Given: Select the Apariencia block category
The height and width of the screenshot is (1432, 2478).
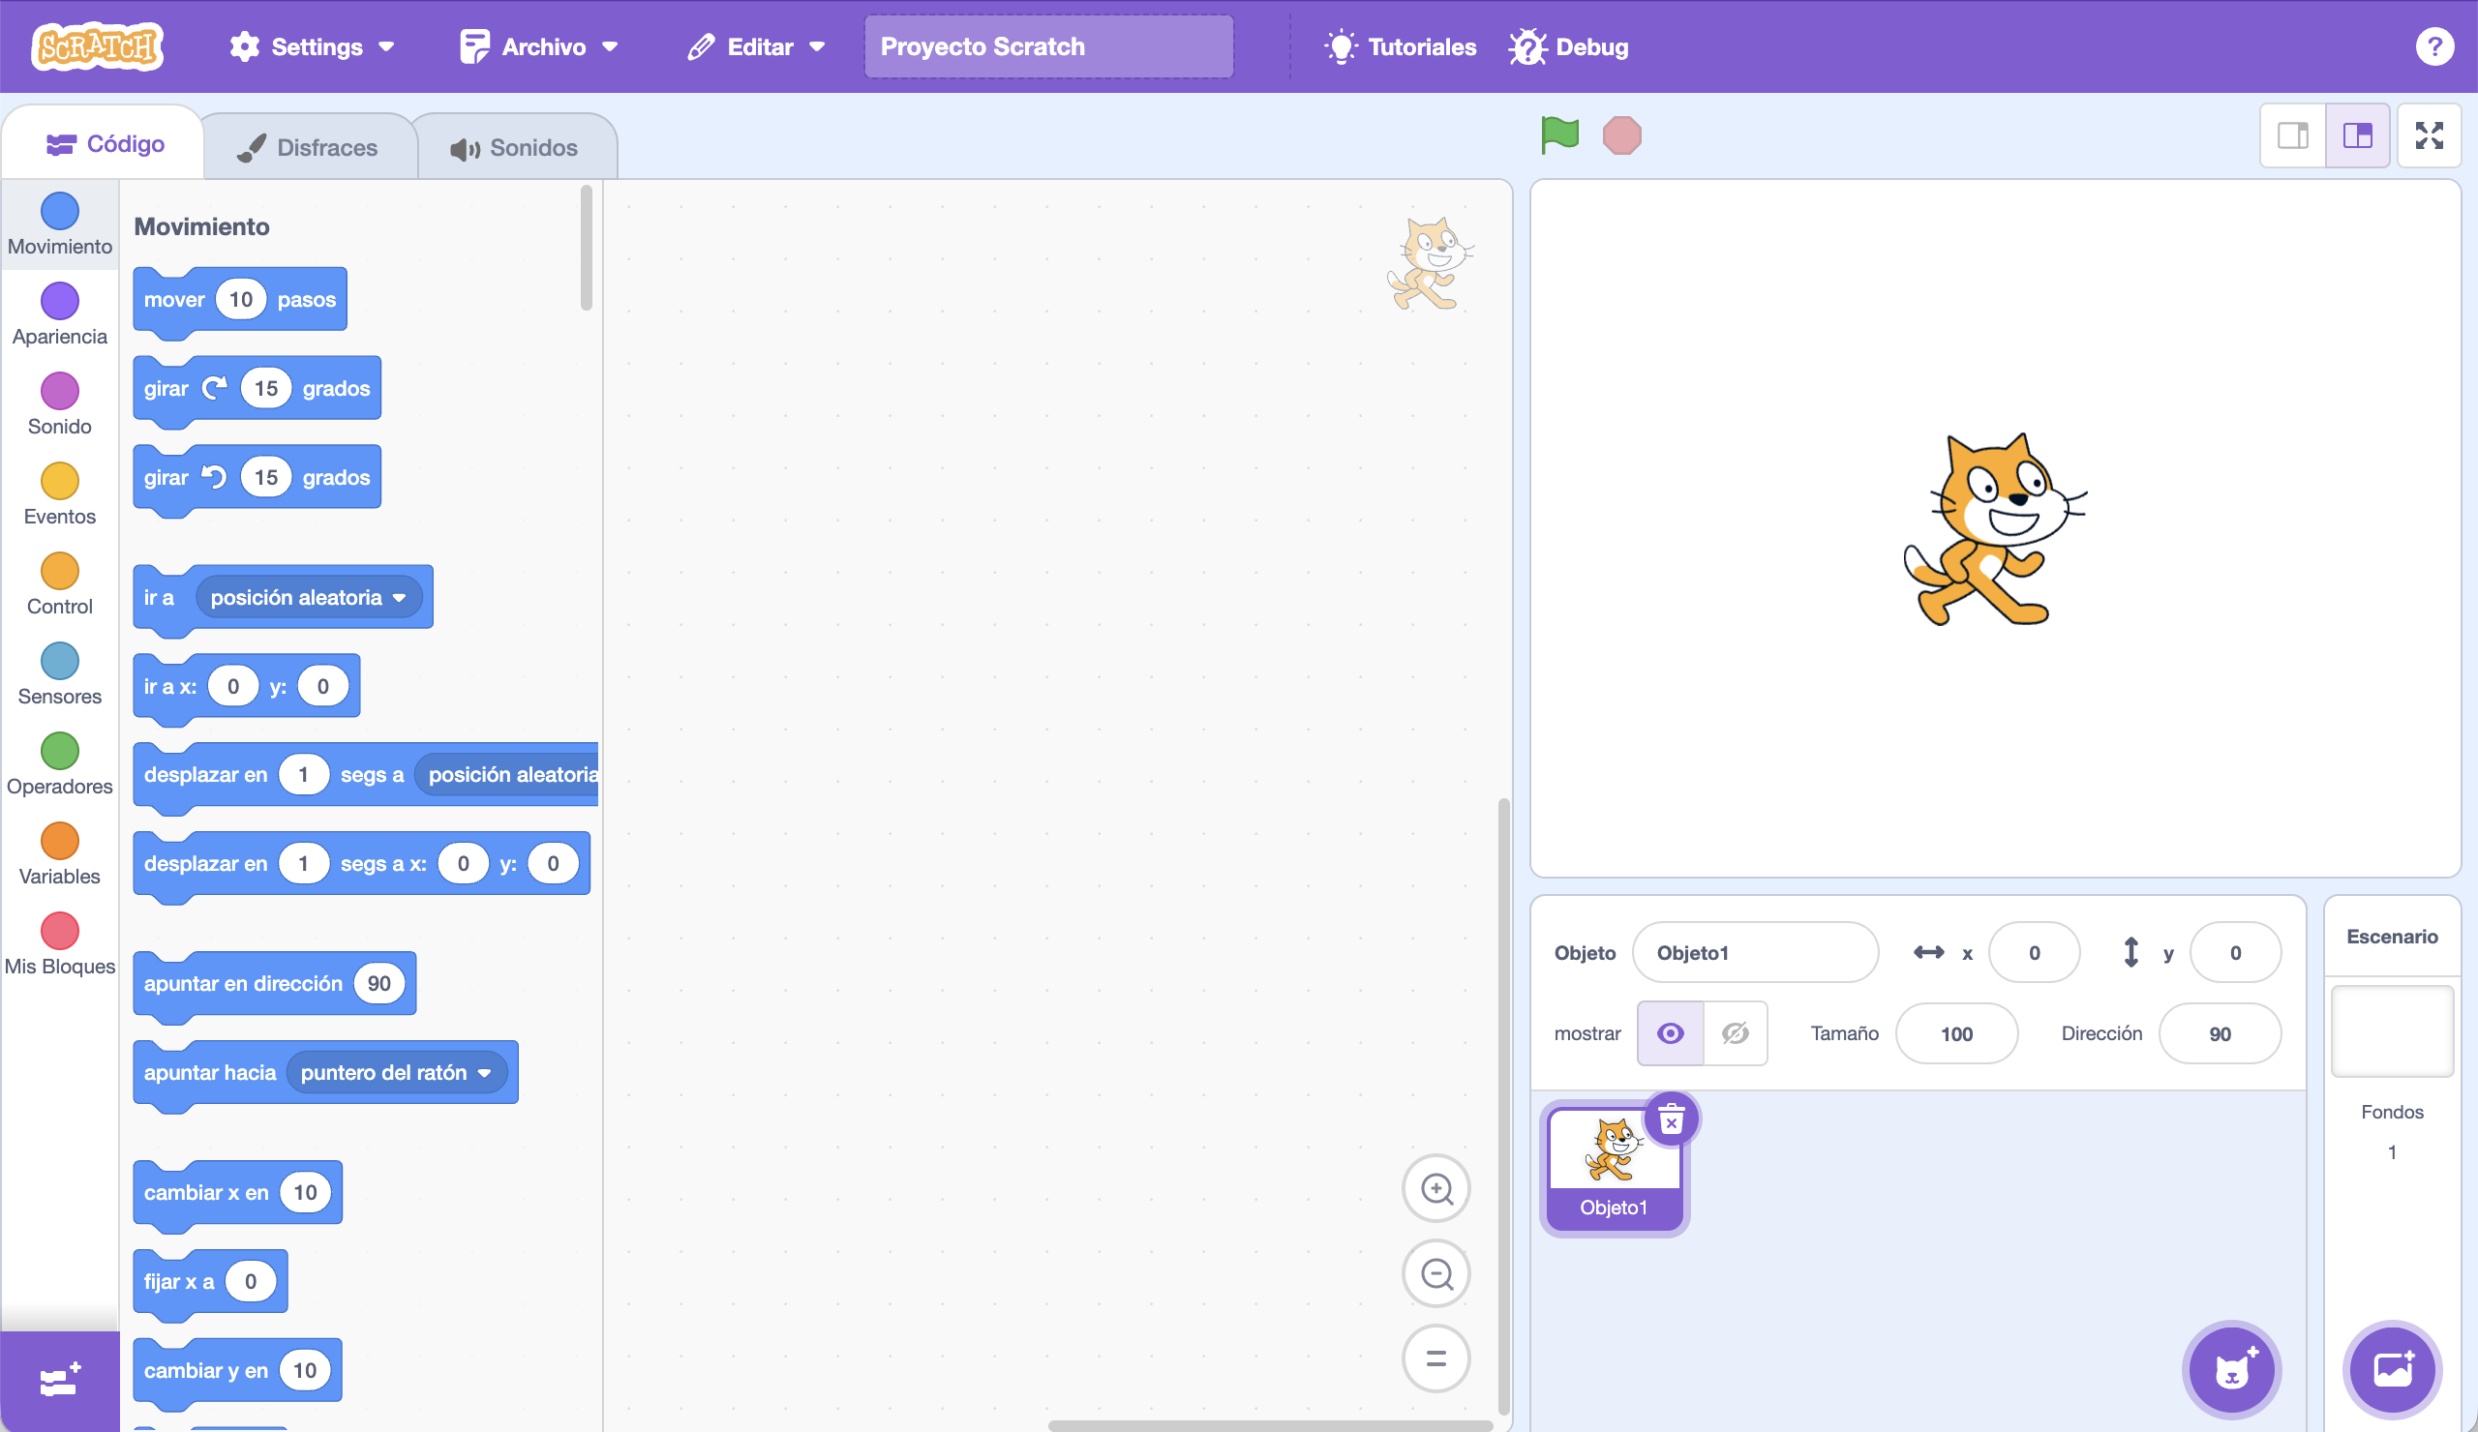Looking at the screenshot, I should [x=58, y=313].
